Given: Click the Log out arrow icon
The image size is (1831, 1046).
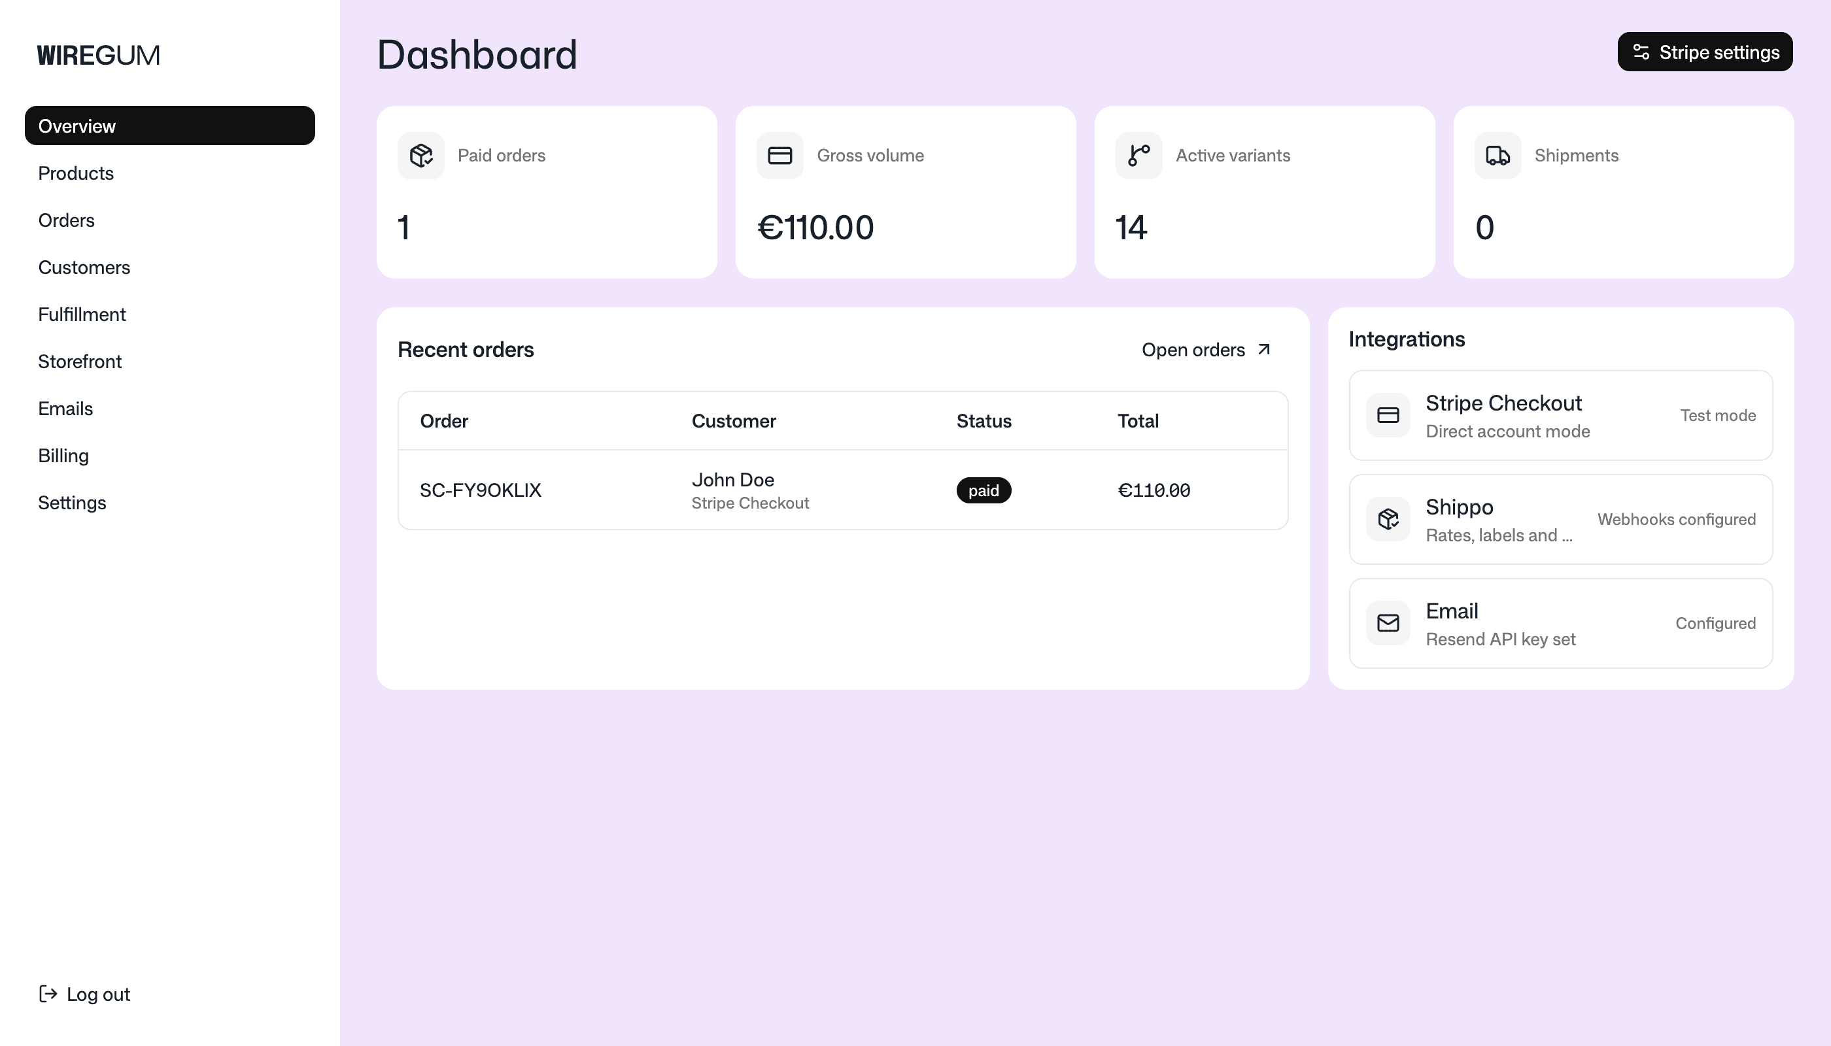Looking at the screenshot, I should [48, 994].
